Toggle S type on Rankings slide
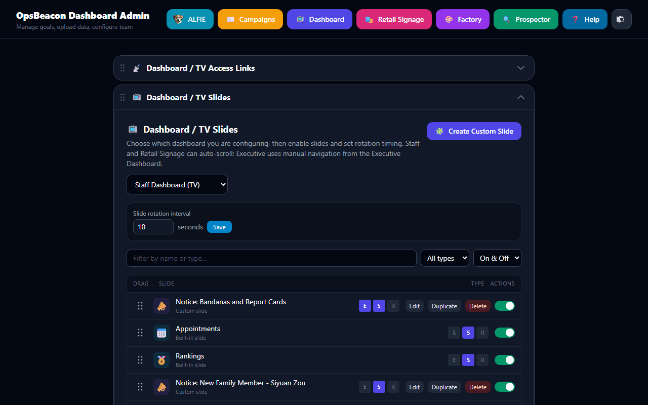The width and height of the screenshot is (648, 405). coord(468,360)
